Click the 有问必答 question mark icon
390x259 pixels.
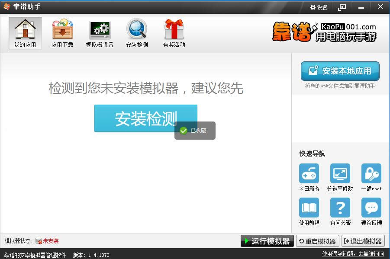(x=340, y=208)
